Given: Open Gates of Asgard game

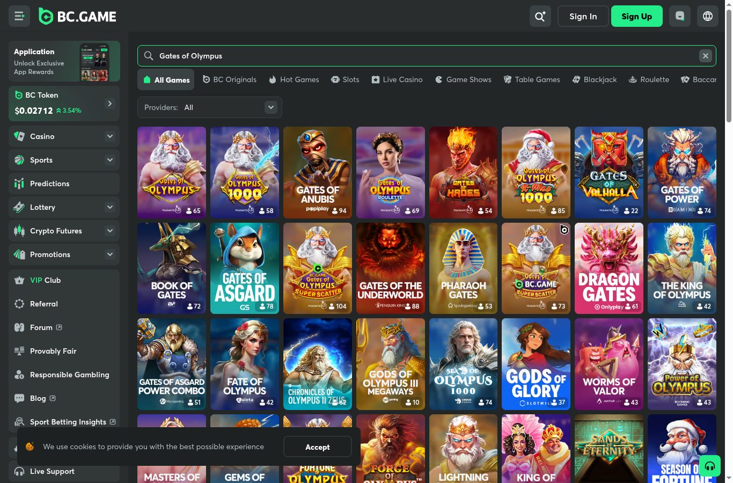Looking at the screenshot, I should point(245,268).
